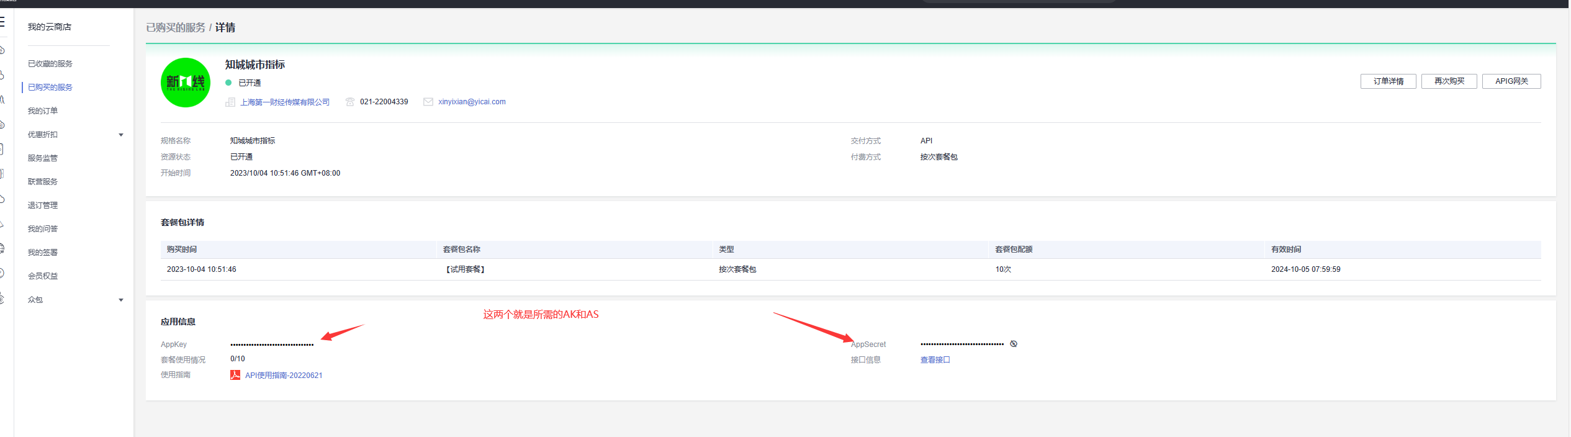
Task: Open 已收藏的服务 in the sidebar
Action: pos(50,64)
